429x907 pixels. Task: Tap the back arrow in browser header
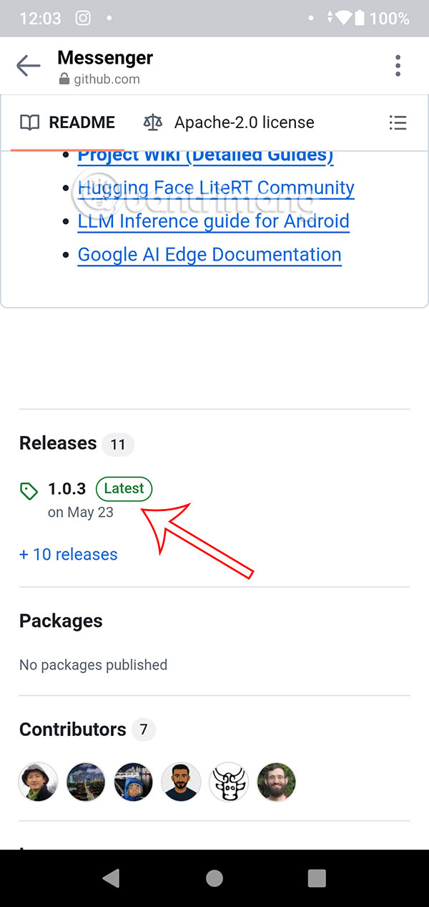coord(29,67)
